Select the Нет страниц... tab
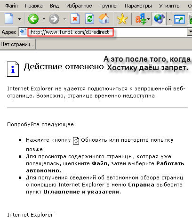 [17, 44]
